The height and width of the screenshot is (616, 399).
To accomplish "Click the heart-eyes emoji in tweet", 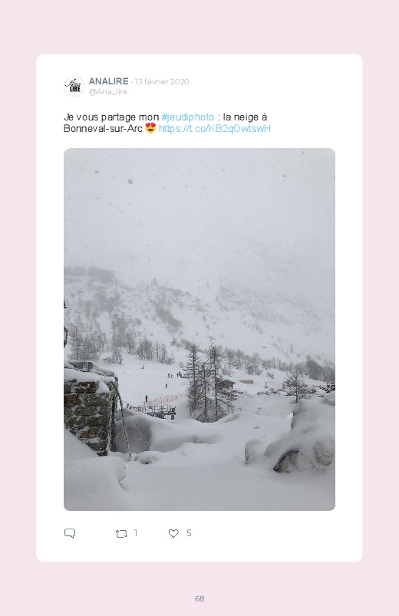I will 150,128.
